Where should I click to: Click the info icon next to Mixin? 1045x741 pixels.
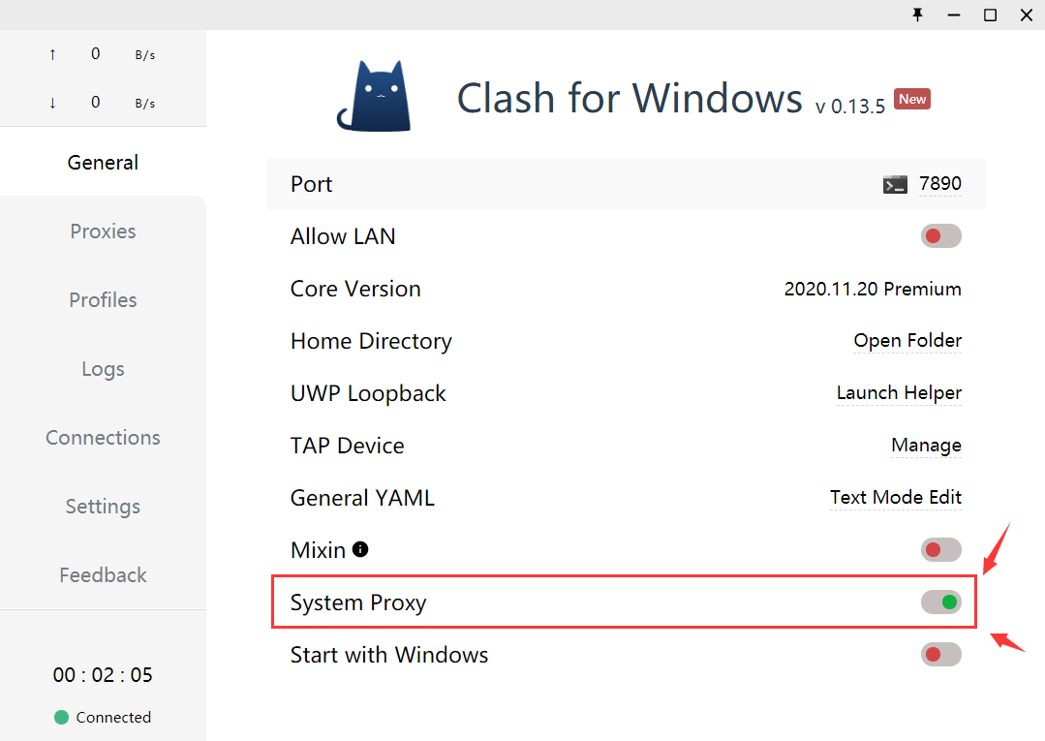pyautogui.click(x=359, y=548)
